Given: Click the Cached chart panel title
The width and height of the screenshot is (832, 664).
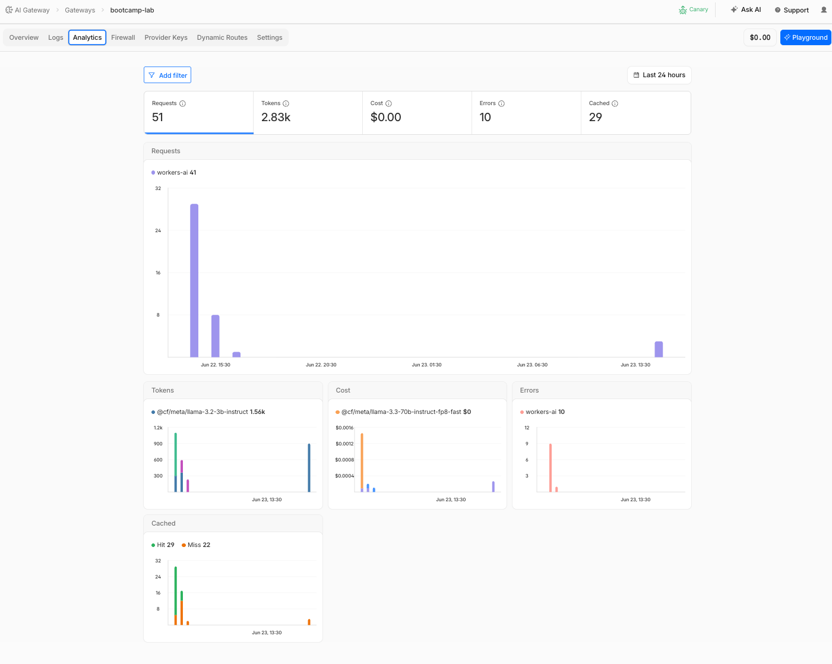Looking at the screenshot, I should pos(163,524).
